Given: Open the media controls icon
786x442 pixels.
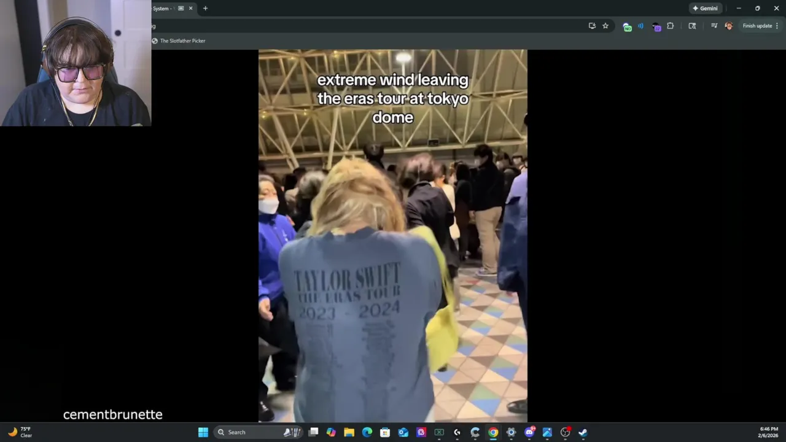Looking at the screenshot, I should 714,26.
